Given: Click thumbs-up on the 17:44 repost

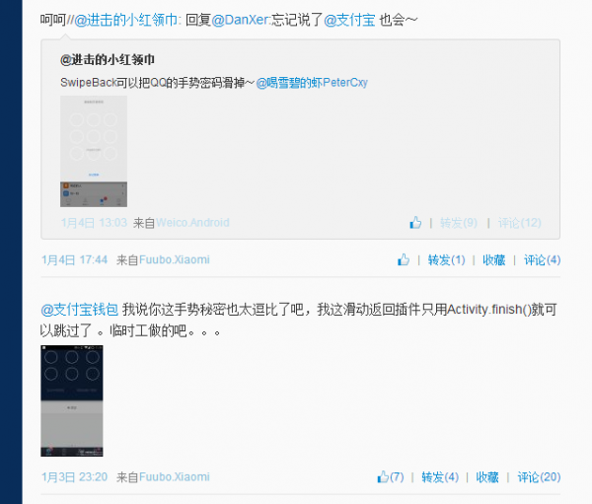Looking at the screenshot, I should tap(404, 259).
